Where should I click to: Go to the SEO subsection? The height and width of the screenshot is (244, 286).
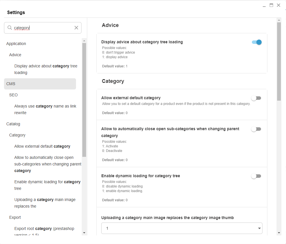click(x=13, y=95)
